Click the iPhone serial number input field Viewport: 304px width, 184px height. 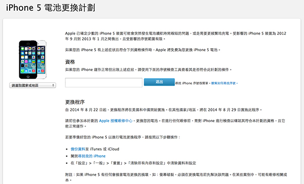(x=104, y=83)
